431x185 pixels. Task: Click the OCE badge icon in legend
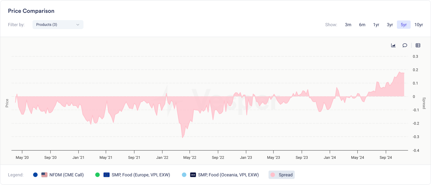[x=193, y=175]
